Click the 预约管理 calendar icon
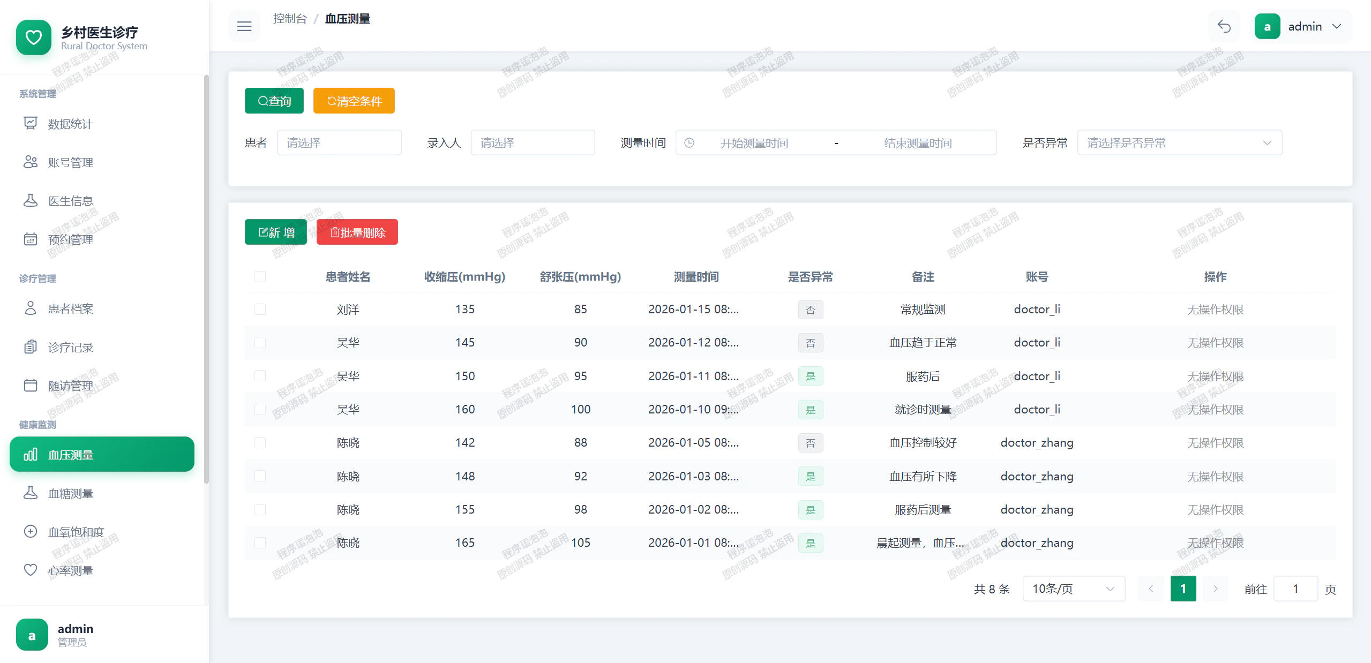This screenshot has width=1371, height=663. (31, 239)
